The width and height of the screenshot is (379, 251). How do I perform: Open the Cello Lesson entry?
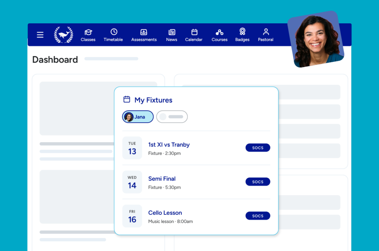165,213
